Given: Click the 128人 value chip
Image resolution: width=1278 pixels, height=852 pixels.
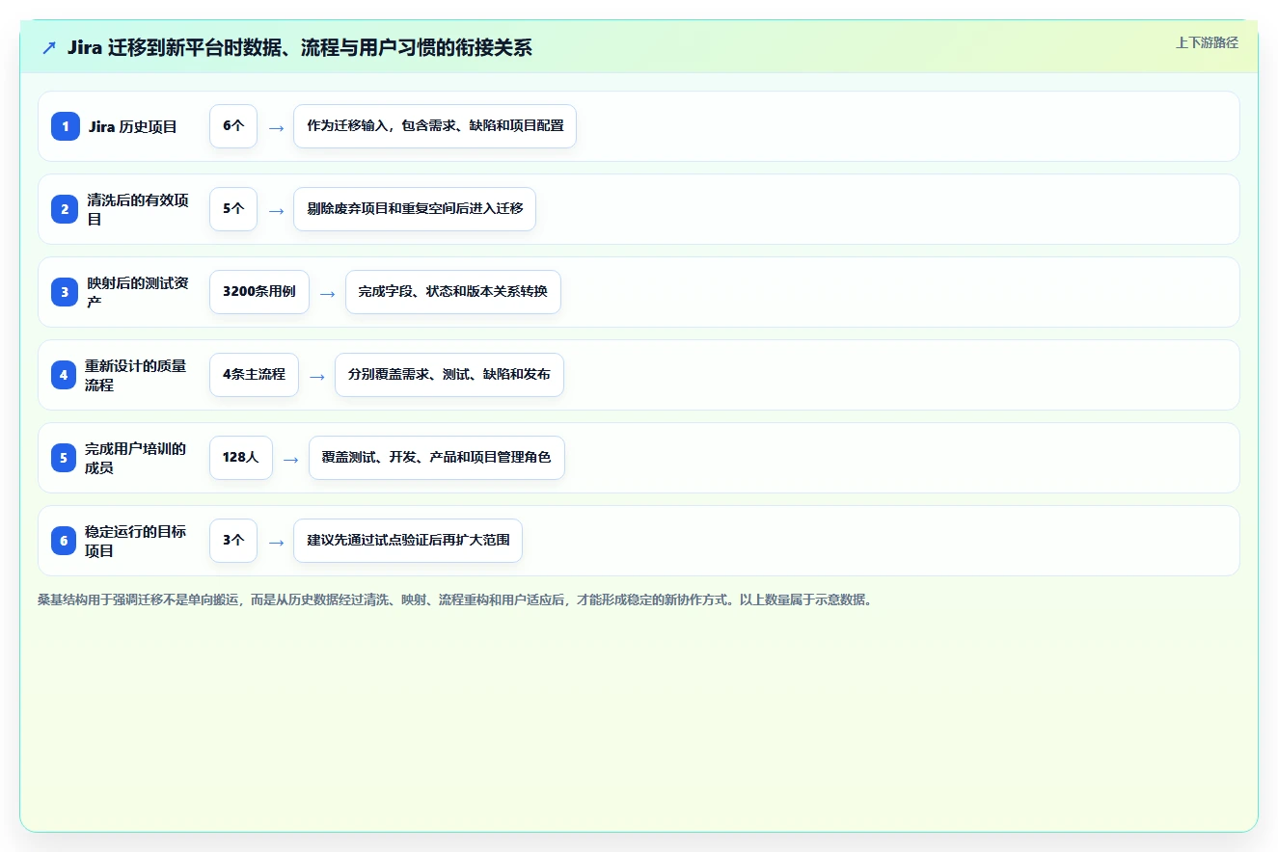Looking at the screenshot, I should click(x=241, y=458).
